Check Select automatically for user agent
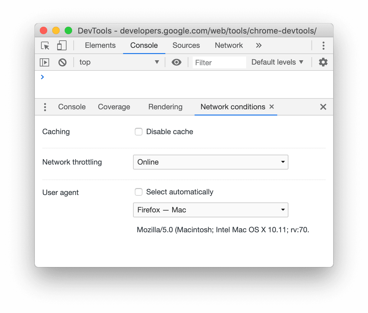This screenshot has width=368, height=313. click(139, 192)
